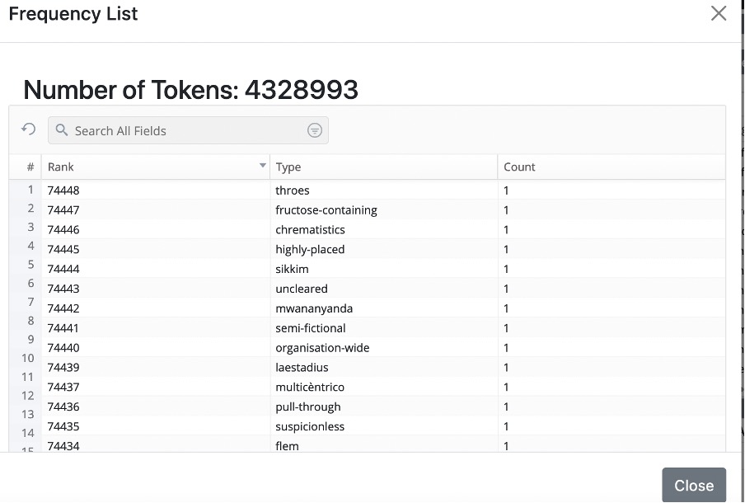Select the 'fructose-containing' cell
745x503 pixels.
[x=326, y=210]
